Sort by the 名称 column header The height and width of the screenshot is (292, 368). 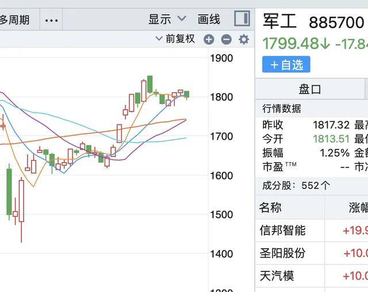tap(270, 208)
